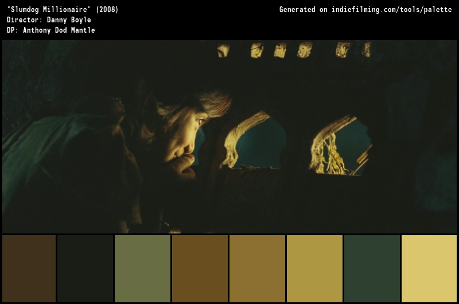Select the near-black green swatch
The height and width of the screenshot is (304, 459).
(85, 268)
